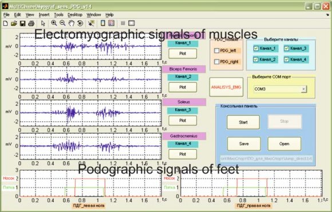332x212 pixels.
Task: Activate the Zoom Out magnifier tool
Action: (x=62, y=23)
